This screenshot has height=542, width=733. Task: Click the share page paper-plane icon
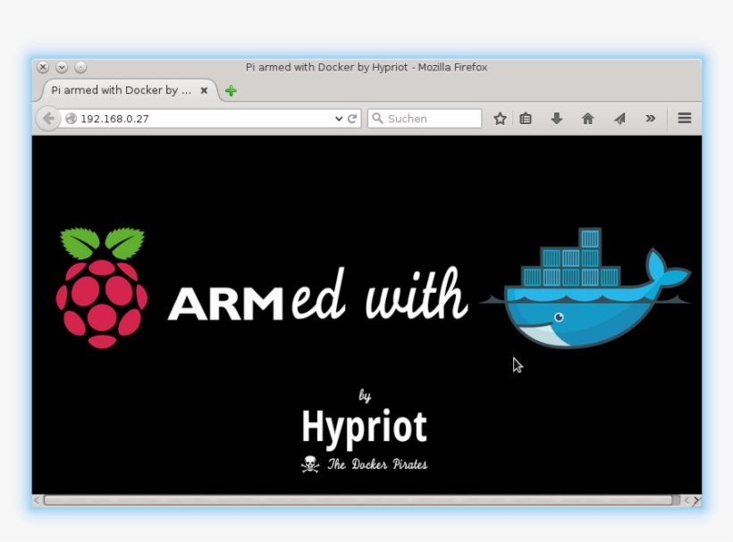(619, 118)
